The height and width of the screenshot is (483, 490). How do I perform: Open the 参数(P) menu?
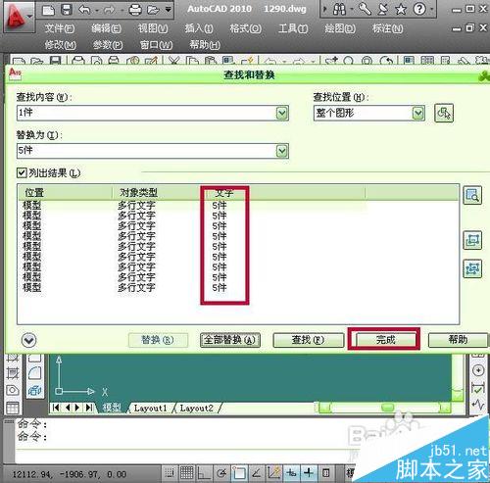(108, 44)
